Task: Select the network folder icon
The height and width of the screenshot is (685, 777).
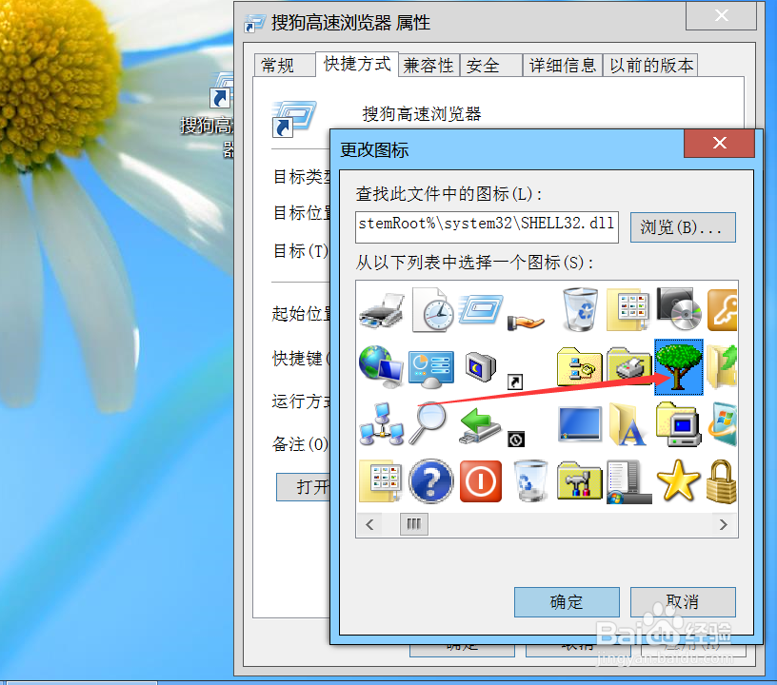Action: [x=579, y=366]
